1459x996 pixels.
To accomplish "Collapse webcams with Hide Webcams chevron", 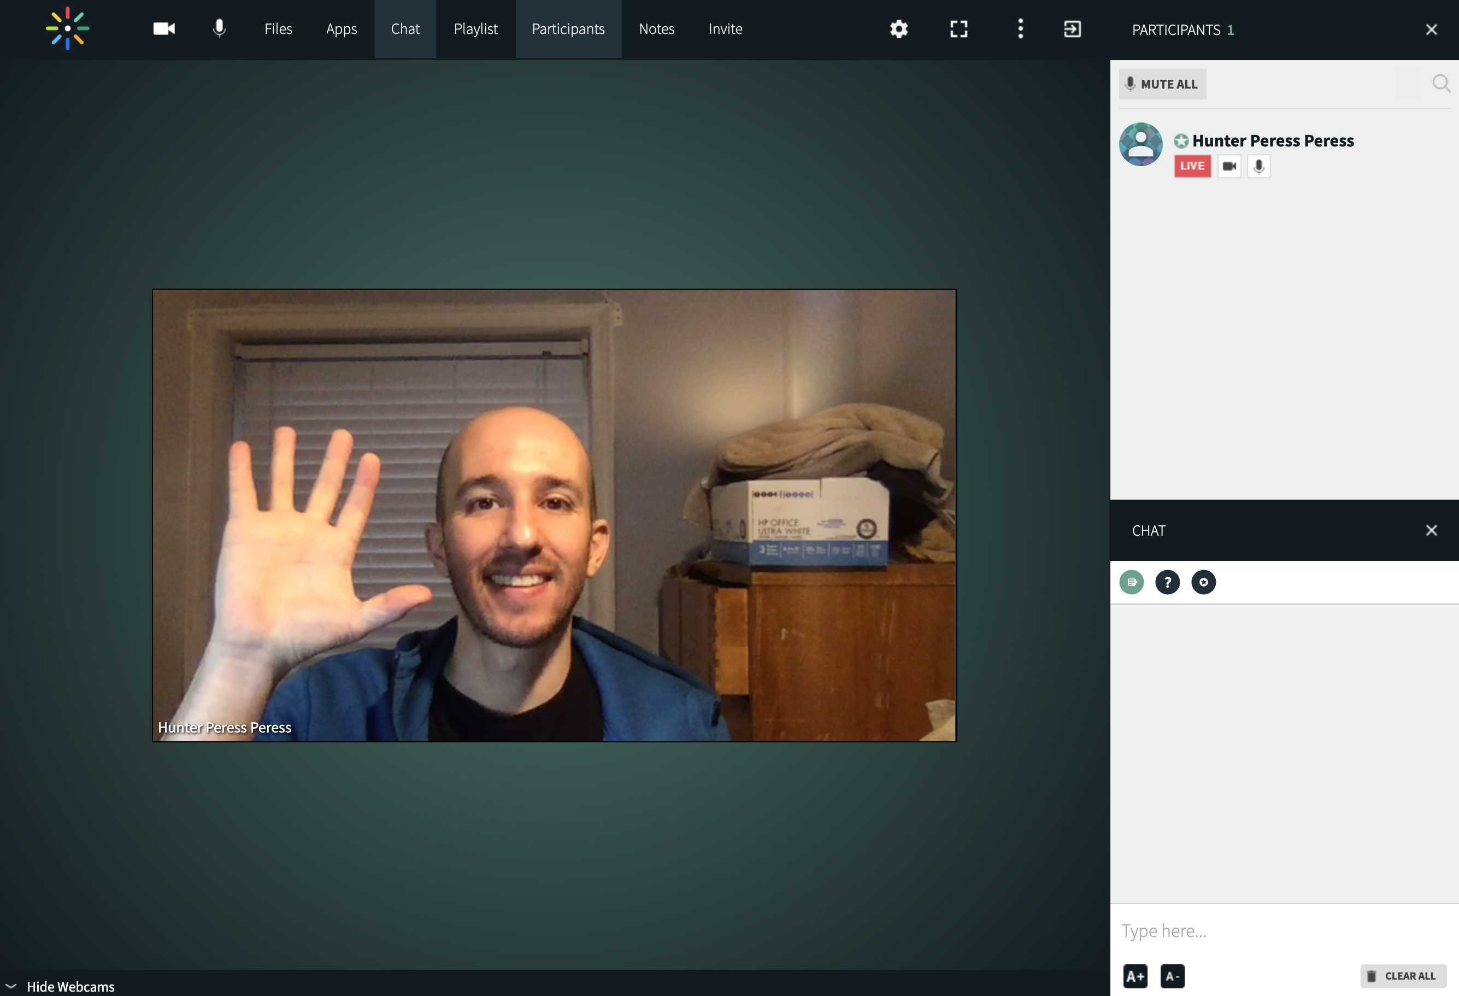I will coord(11,986).
